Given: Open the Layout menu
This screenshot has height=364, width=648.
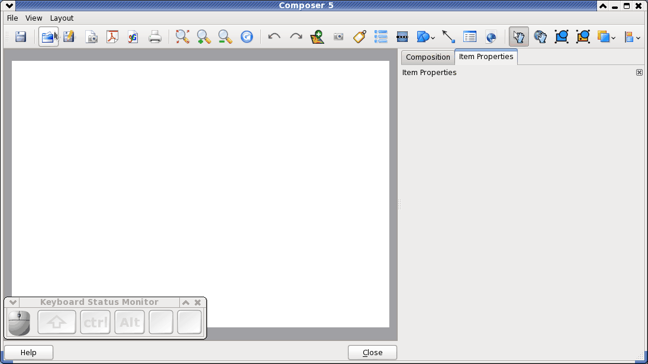Looking at the screenshot, I should [x=62, y=18].
